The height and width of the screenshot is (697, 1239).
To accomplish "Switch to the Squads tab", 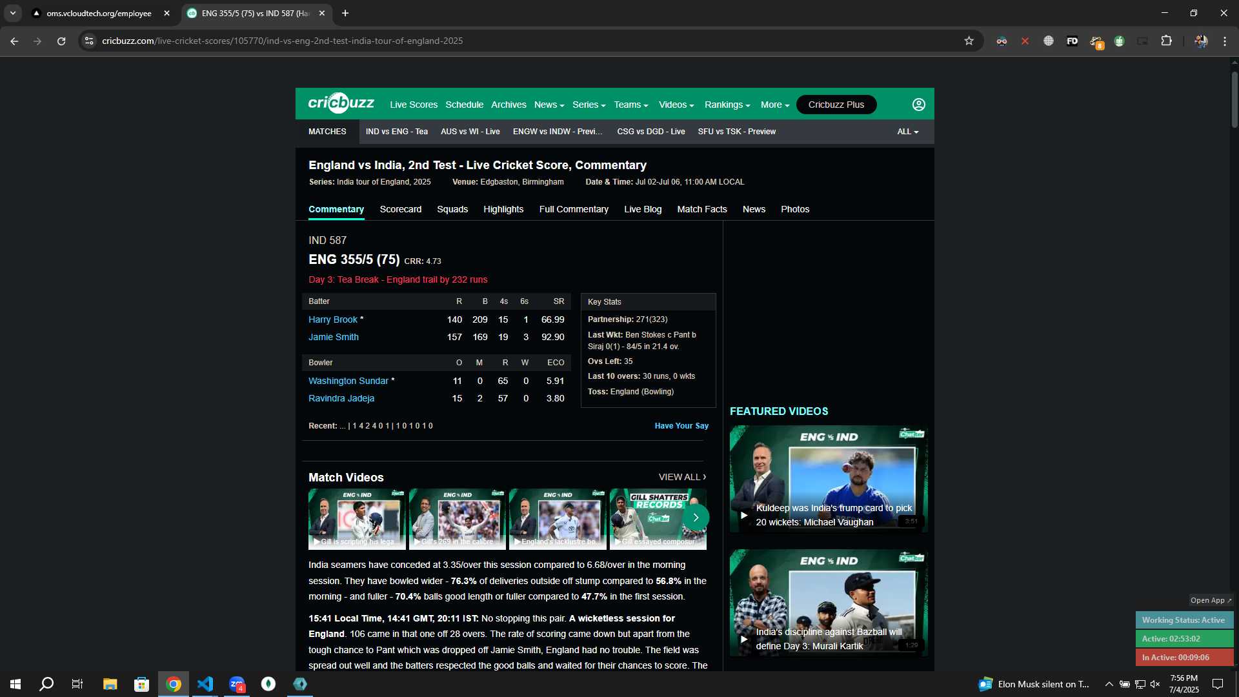I will 452,209.
